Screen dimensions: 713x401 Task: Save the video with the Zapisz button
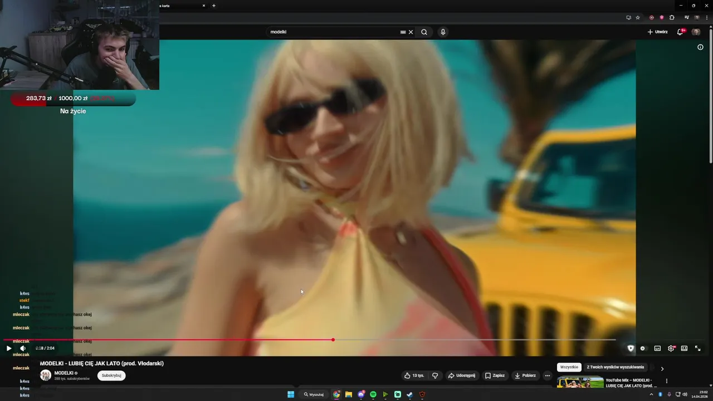[495, 375]
